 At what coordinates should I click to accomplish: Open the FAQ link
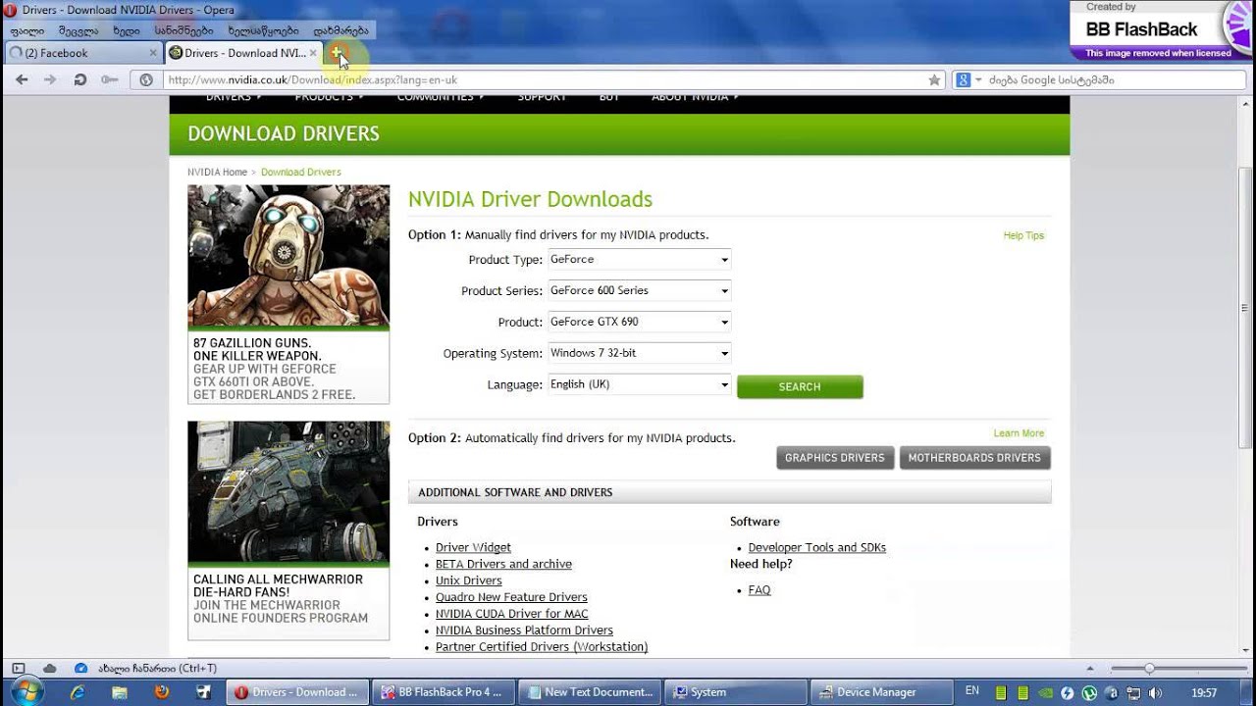[x=759, y=590]
